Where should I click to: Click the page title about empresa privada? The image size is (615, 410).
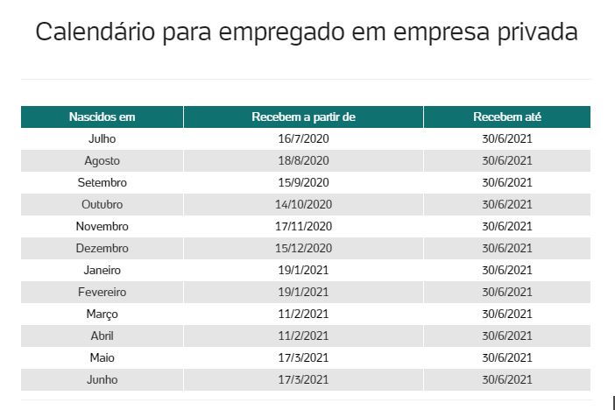(307, 33)
